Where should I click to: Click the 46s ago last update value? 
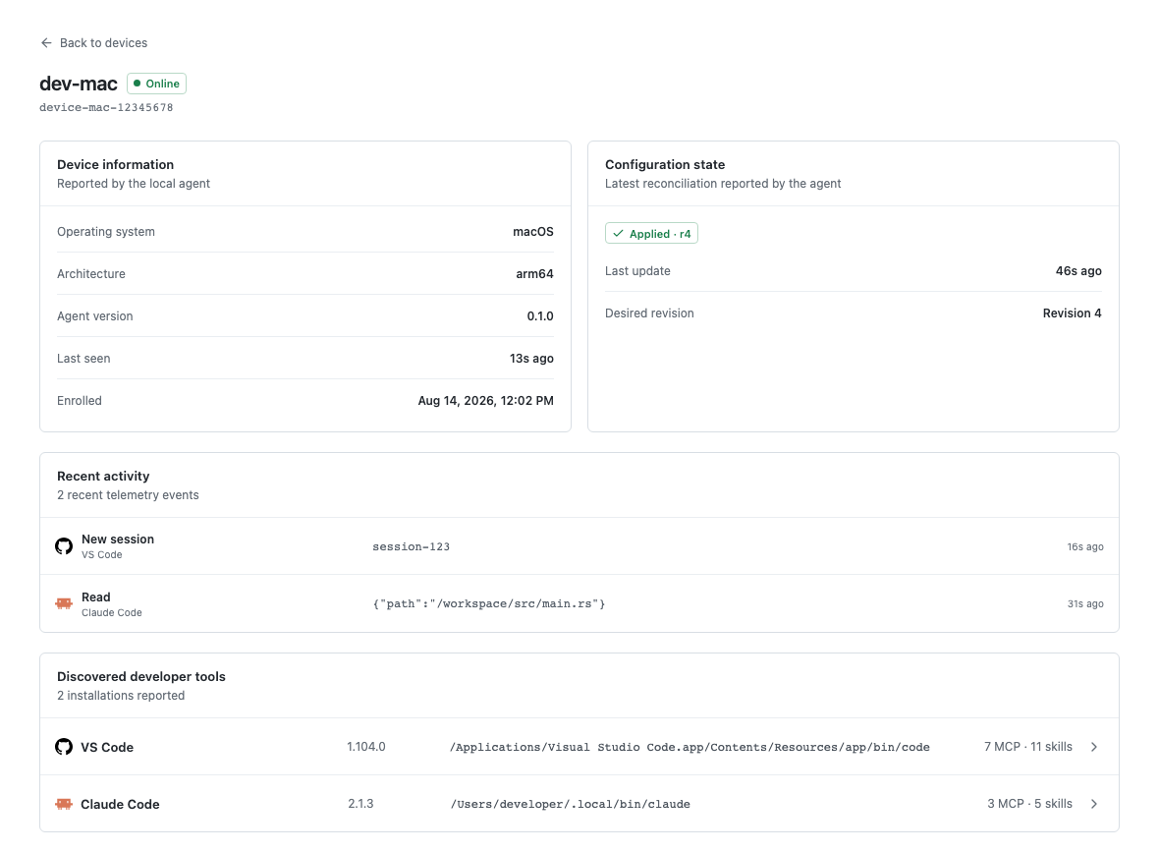pos(1078,270)
